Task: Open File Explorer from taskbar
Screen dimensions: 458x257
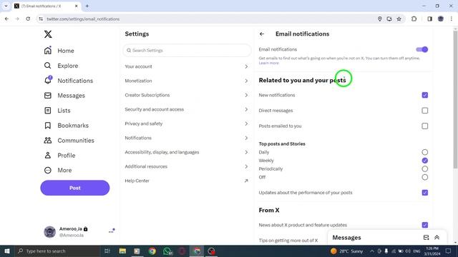Action: [122, 251]
